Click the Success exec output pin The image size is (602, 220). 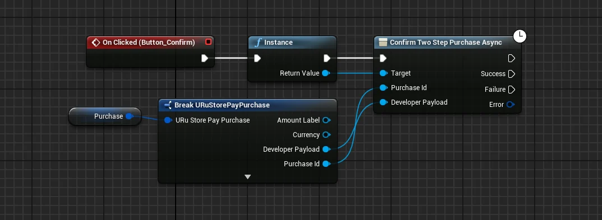pos(512,73)
